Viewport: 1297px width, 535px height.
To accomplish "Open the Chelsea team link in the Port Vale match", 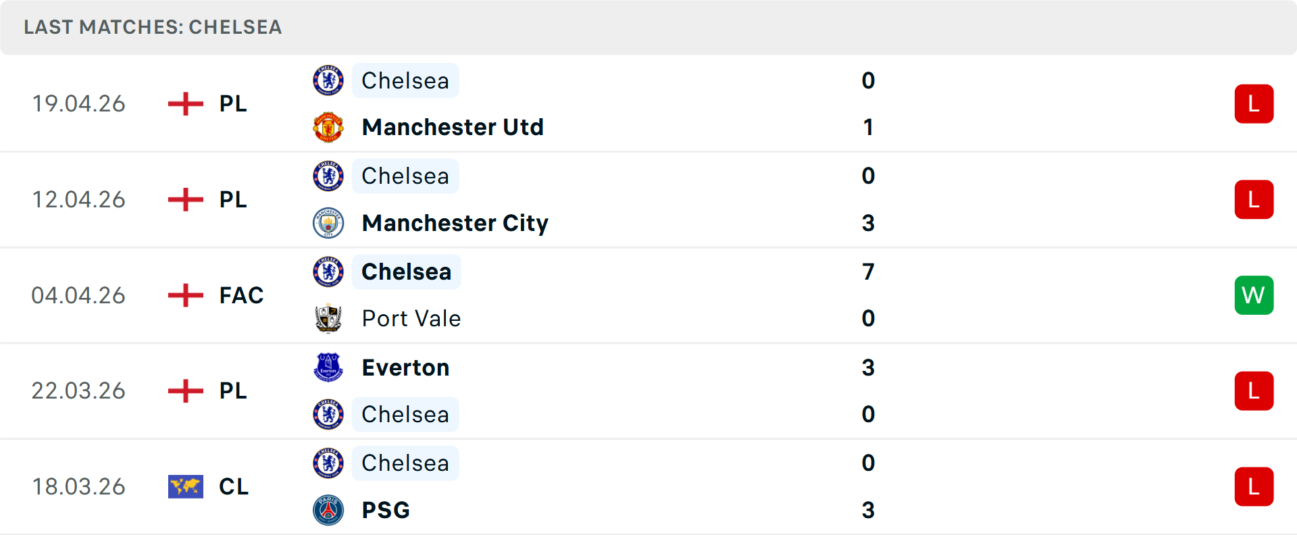I will coord(406,272).
